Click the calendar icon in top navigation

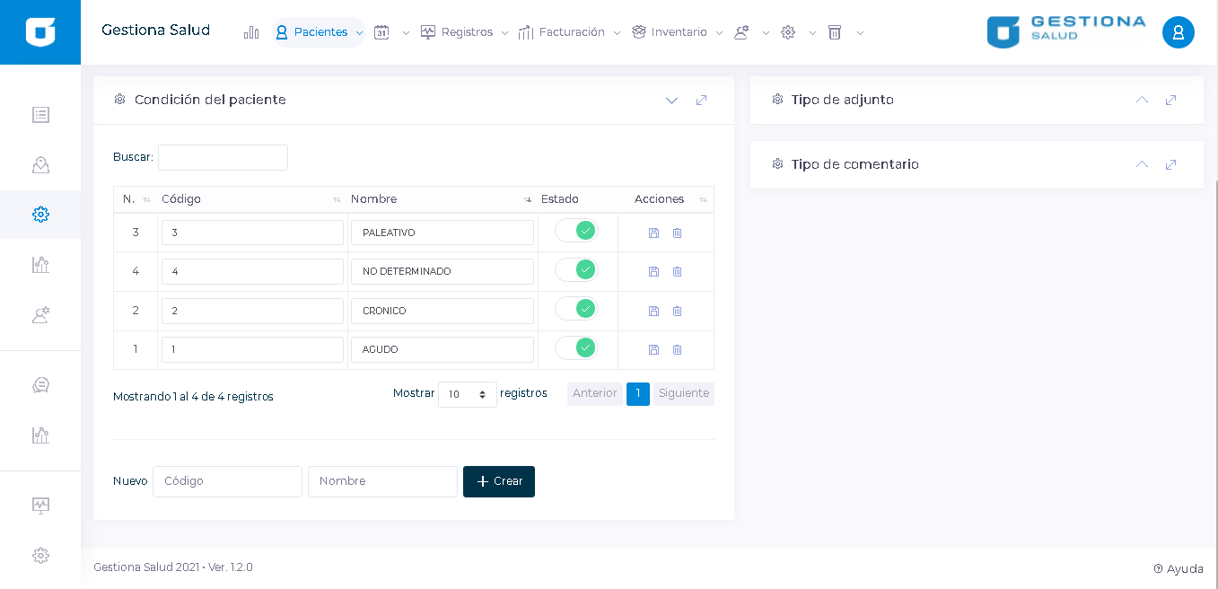381,32
